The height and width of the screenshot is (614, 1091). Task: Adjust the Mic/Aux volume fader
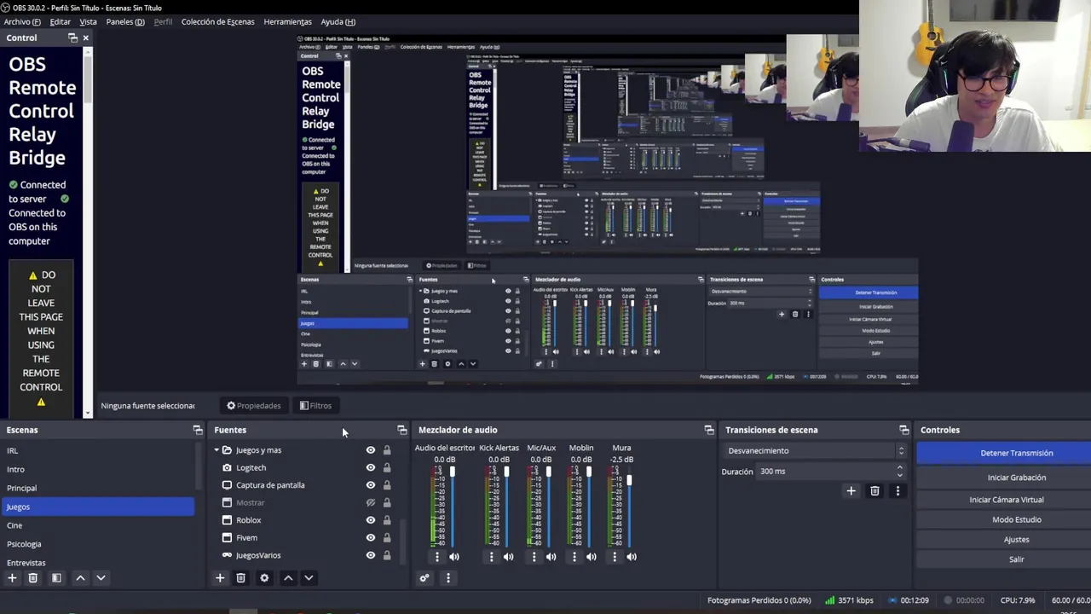point(548,472)
